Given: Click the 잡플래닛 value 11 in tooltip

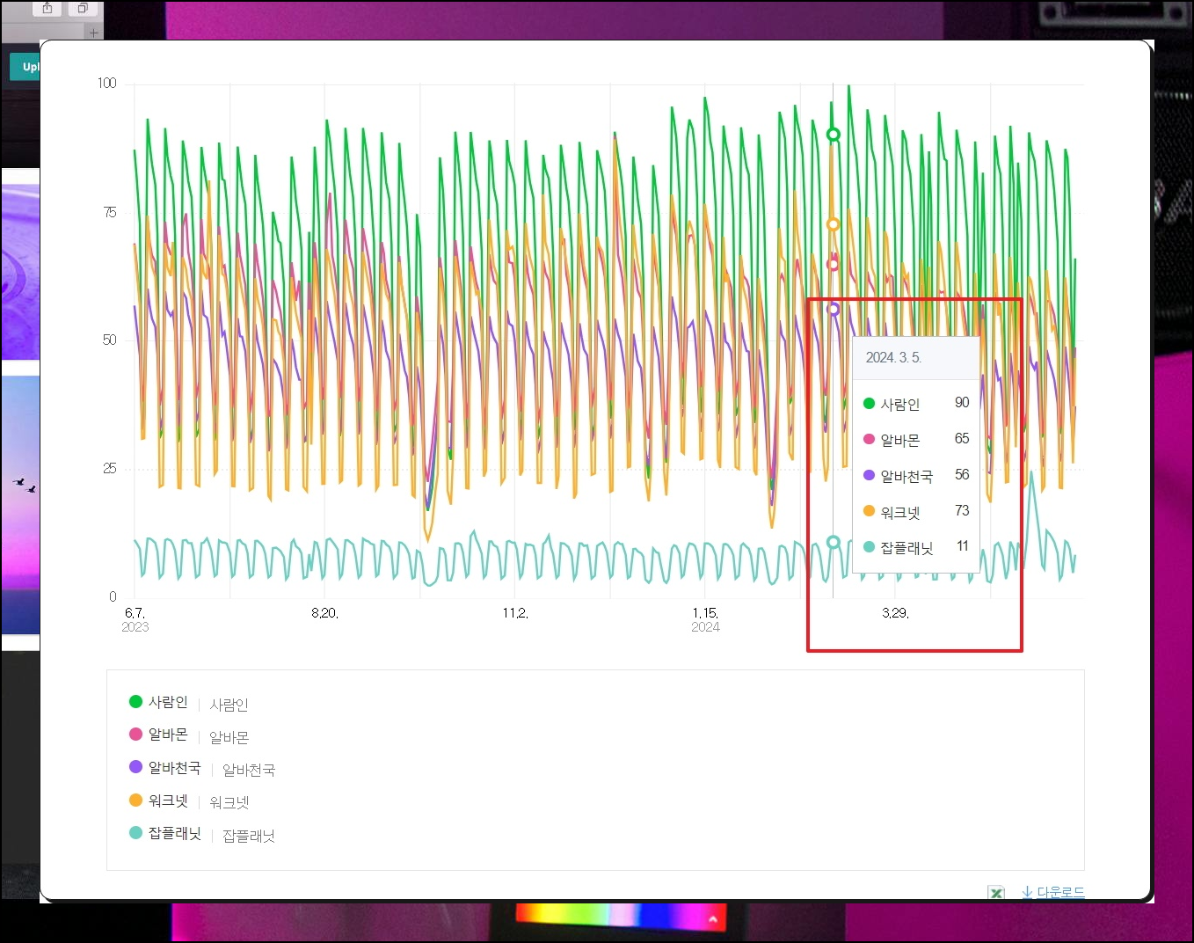Looking at the screenshot, I should tap(963, 546).
